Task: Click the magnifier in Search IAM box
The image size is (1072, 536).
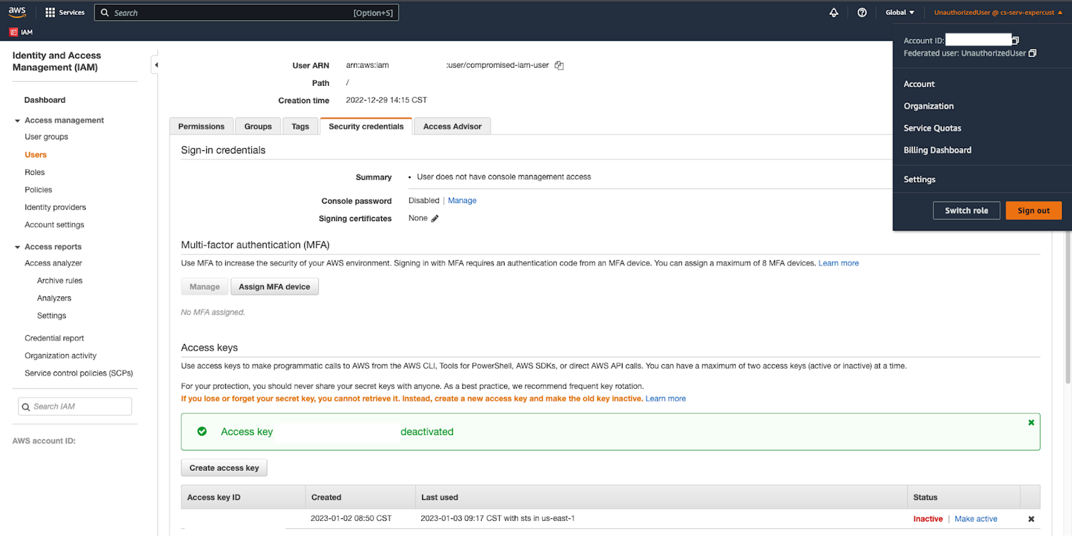Action: click(26, 407)
